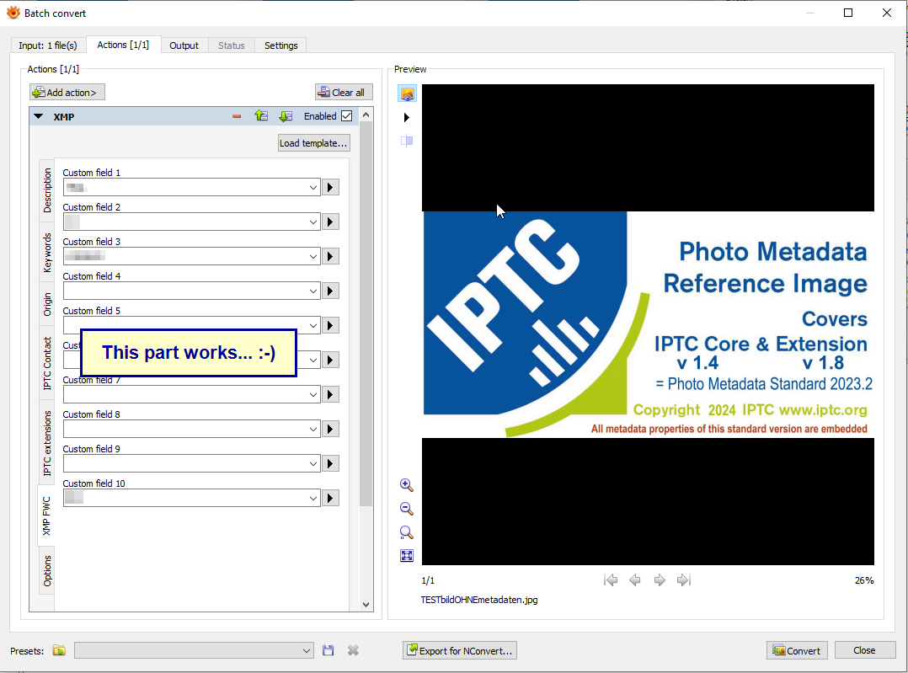Go to the previous preview image
Screen dimensions: 908x673
pos(635,580)
